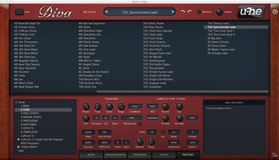This screenshot has height=160, width=279.
Task: Click the clock Multiply knob
Action: (139, 141)
